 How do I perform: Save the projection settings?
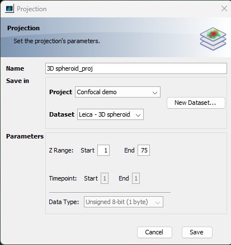(x=197, y=232)
